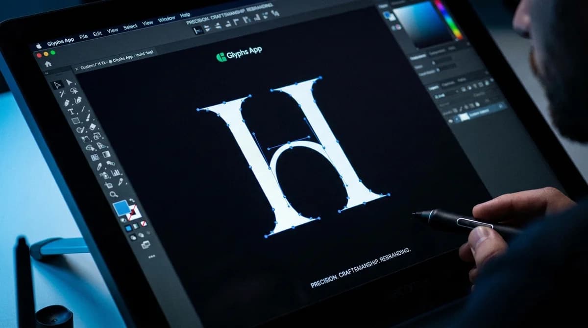
Task: Choose the Gradient tool
Action: [x=106, y=154]
